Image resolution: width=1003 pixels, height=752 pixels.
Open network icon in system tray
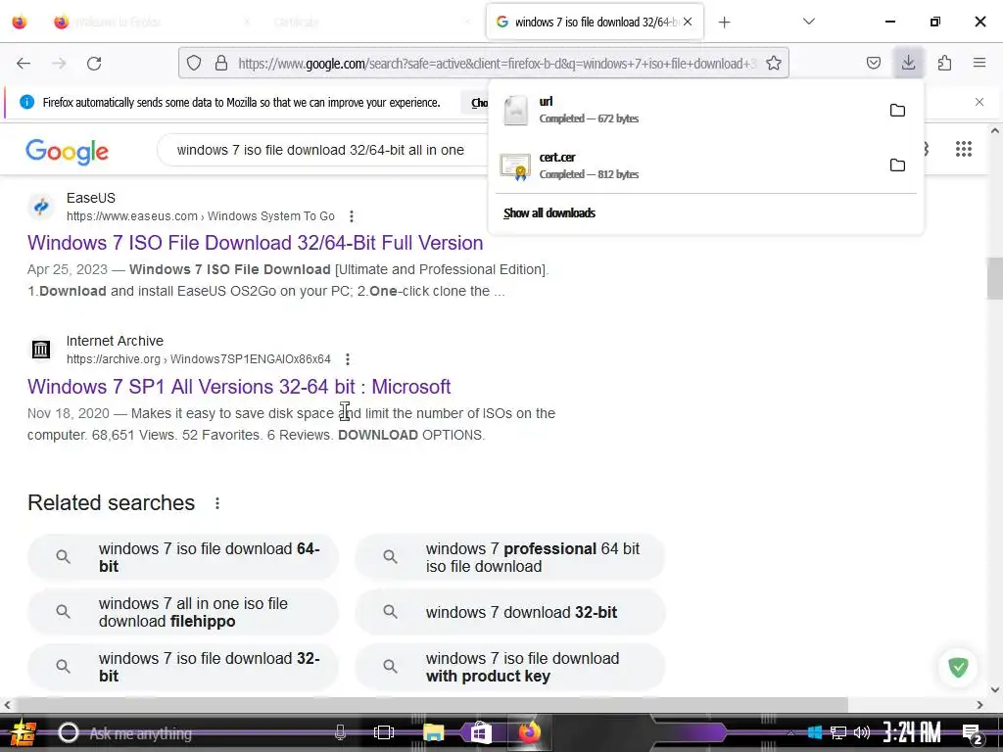pyautogui.click(x=838, y=732)
